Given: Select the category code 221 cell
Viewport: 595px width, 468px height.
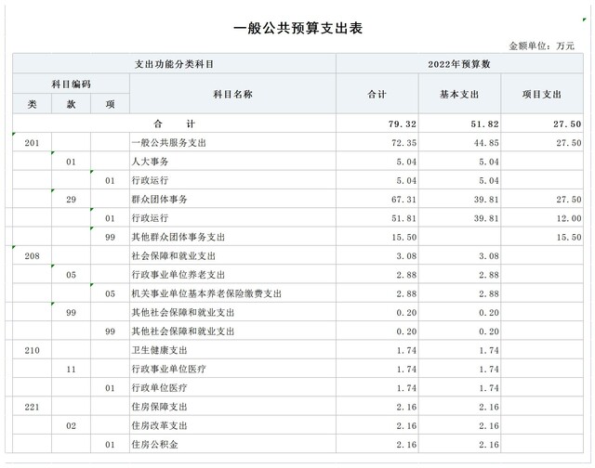Looking at the screenshot, I should click(32, 407).
